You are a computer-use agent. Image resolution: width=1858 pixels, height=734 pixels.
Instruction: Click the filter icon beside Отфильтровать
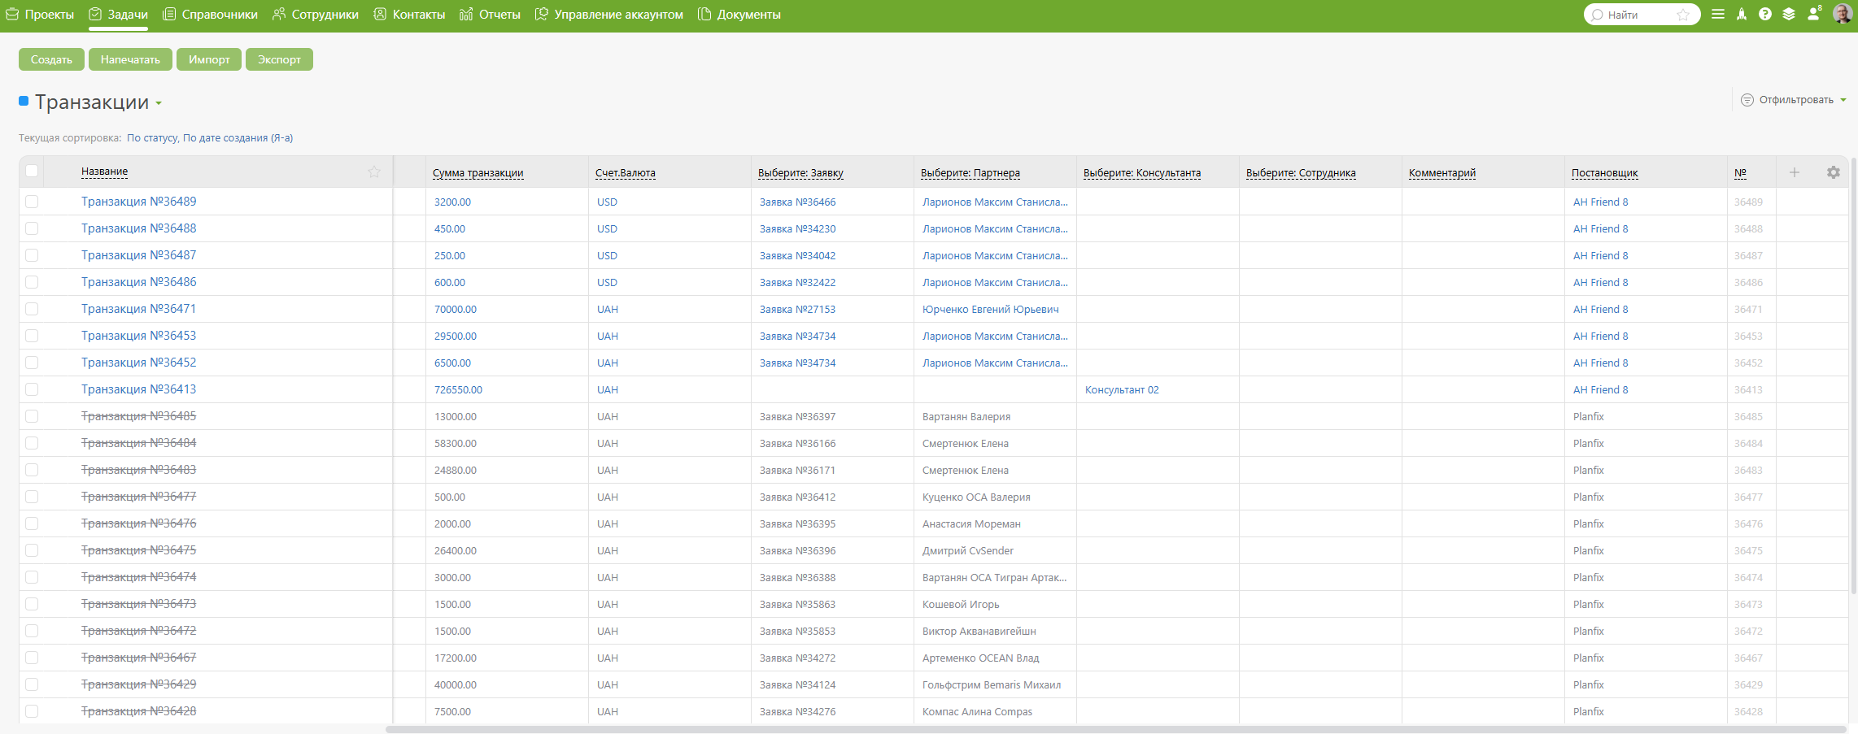tap(1747, 100)
